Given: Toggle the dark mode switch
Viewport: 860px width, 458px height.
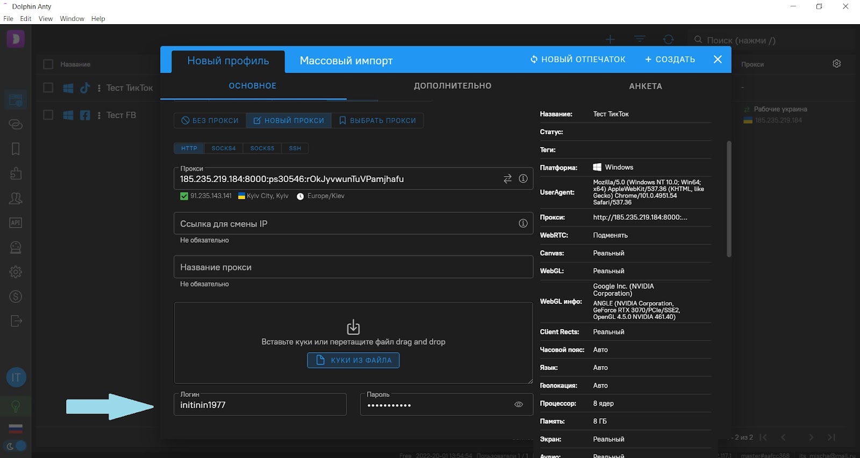Looking at the screenshot, I should click(x=16, y=446).
